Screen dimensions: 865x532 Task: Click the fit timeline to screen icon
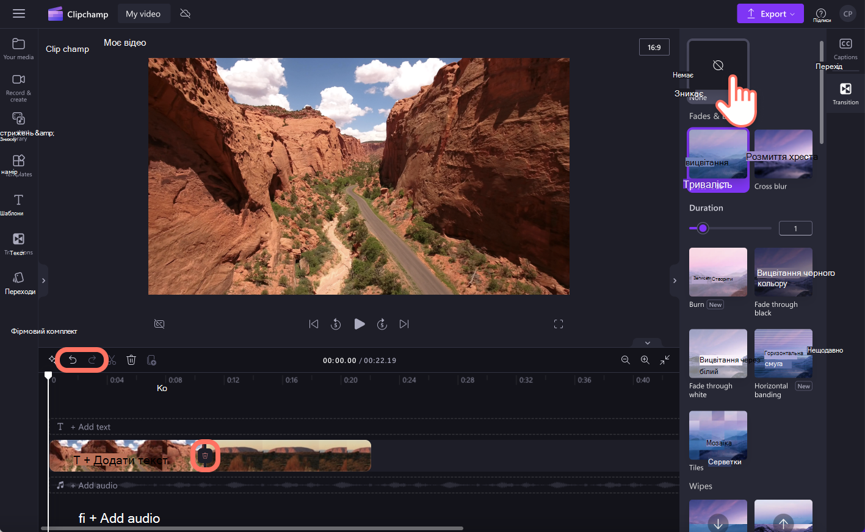(665, 360)
